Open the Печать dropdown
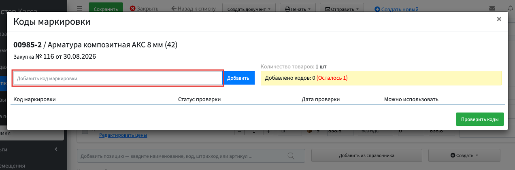 [298, 9]
